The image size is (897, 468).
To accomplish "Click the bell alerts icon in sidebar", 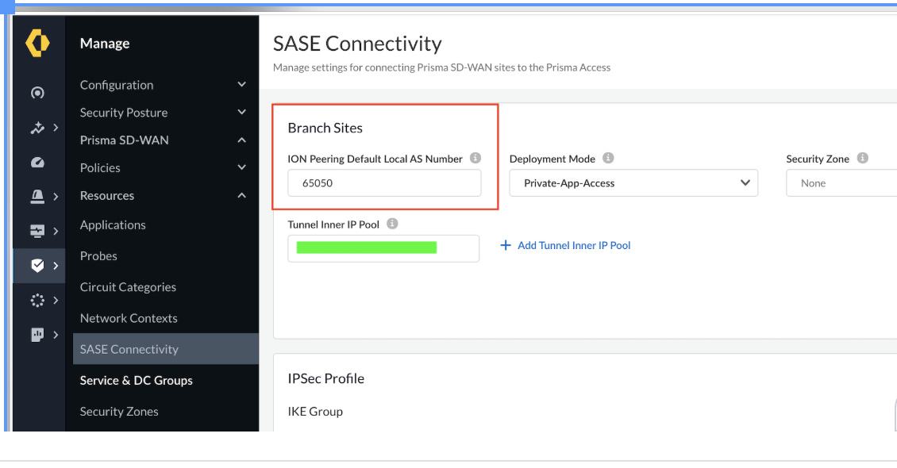I will [x=37, y=196].
